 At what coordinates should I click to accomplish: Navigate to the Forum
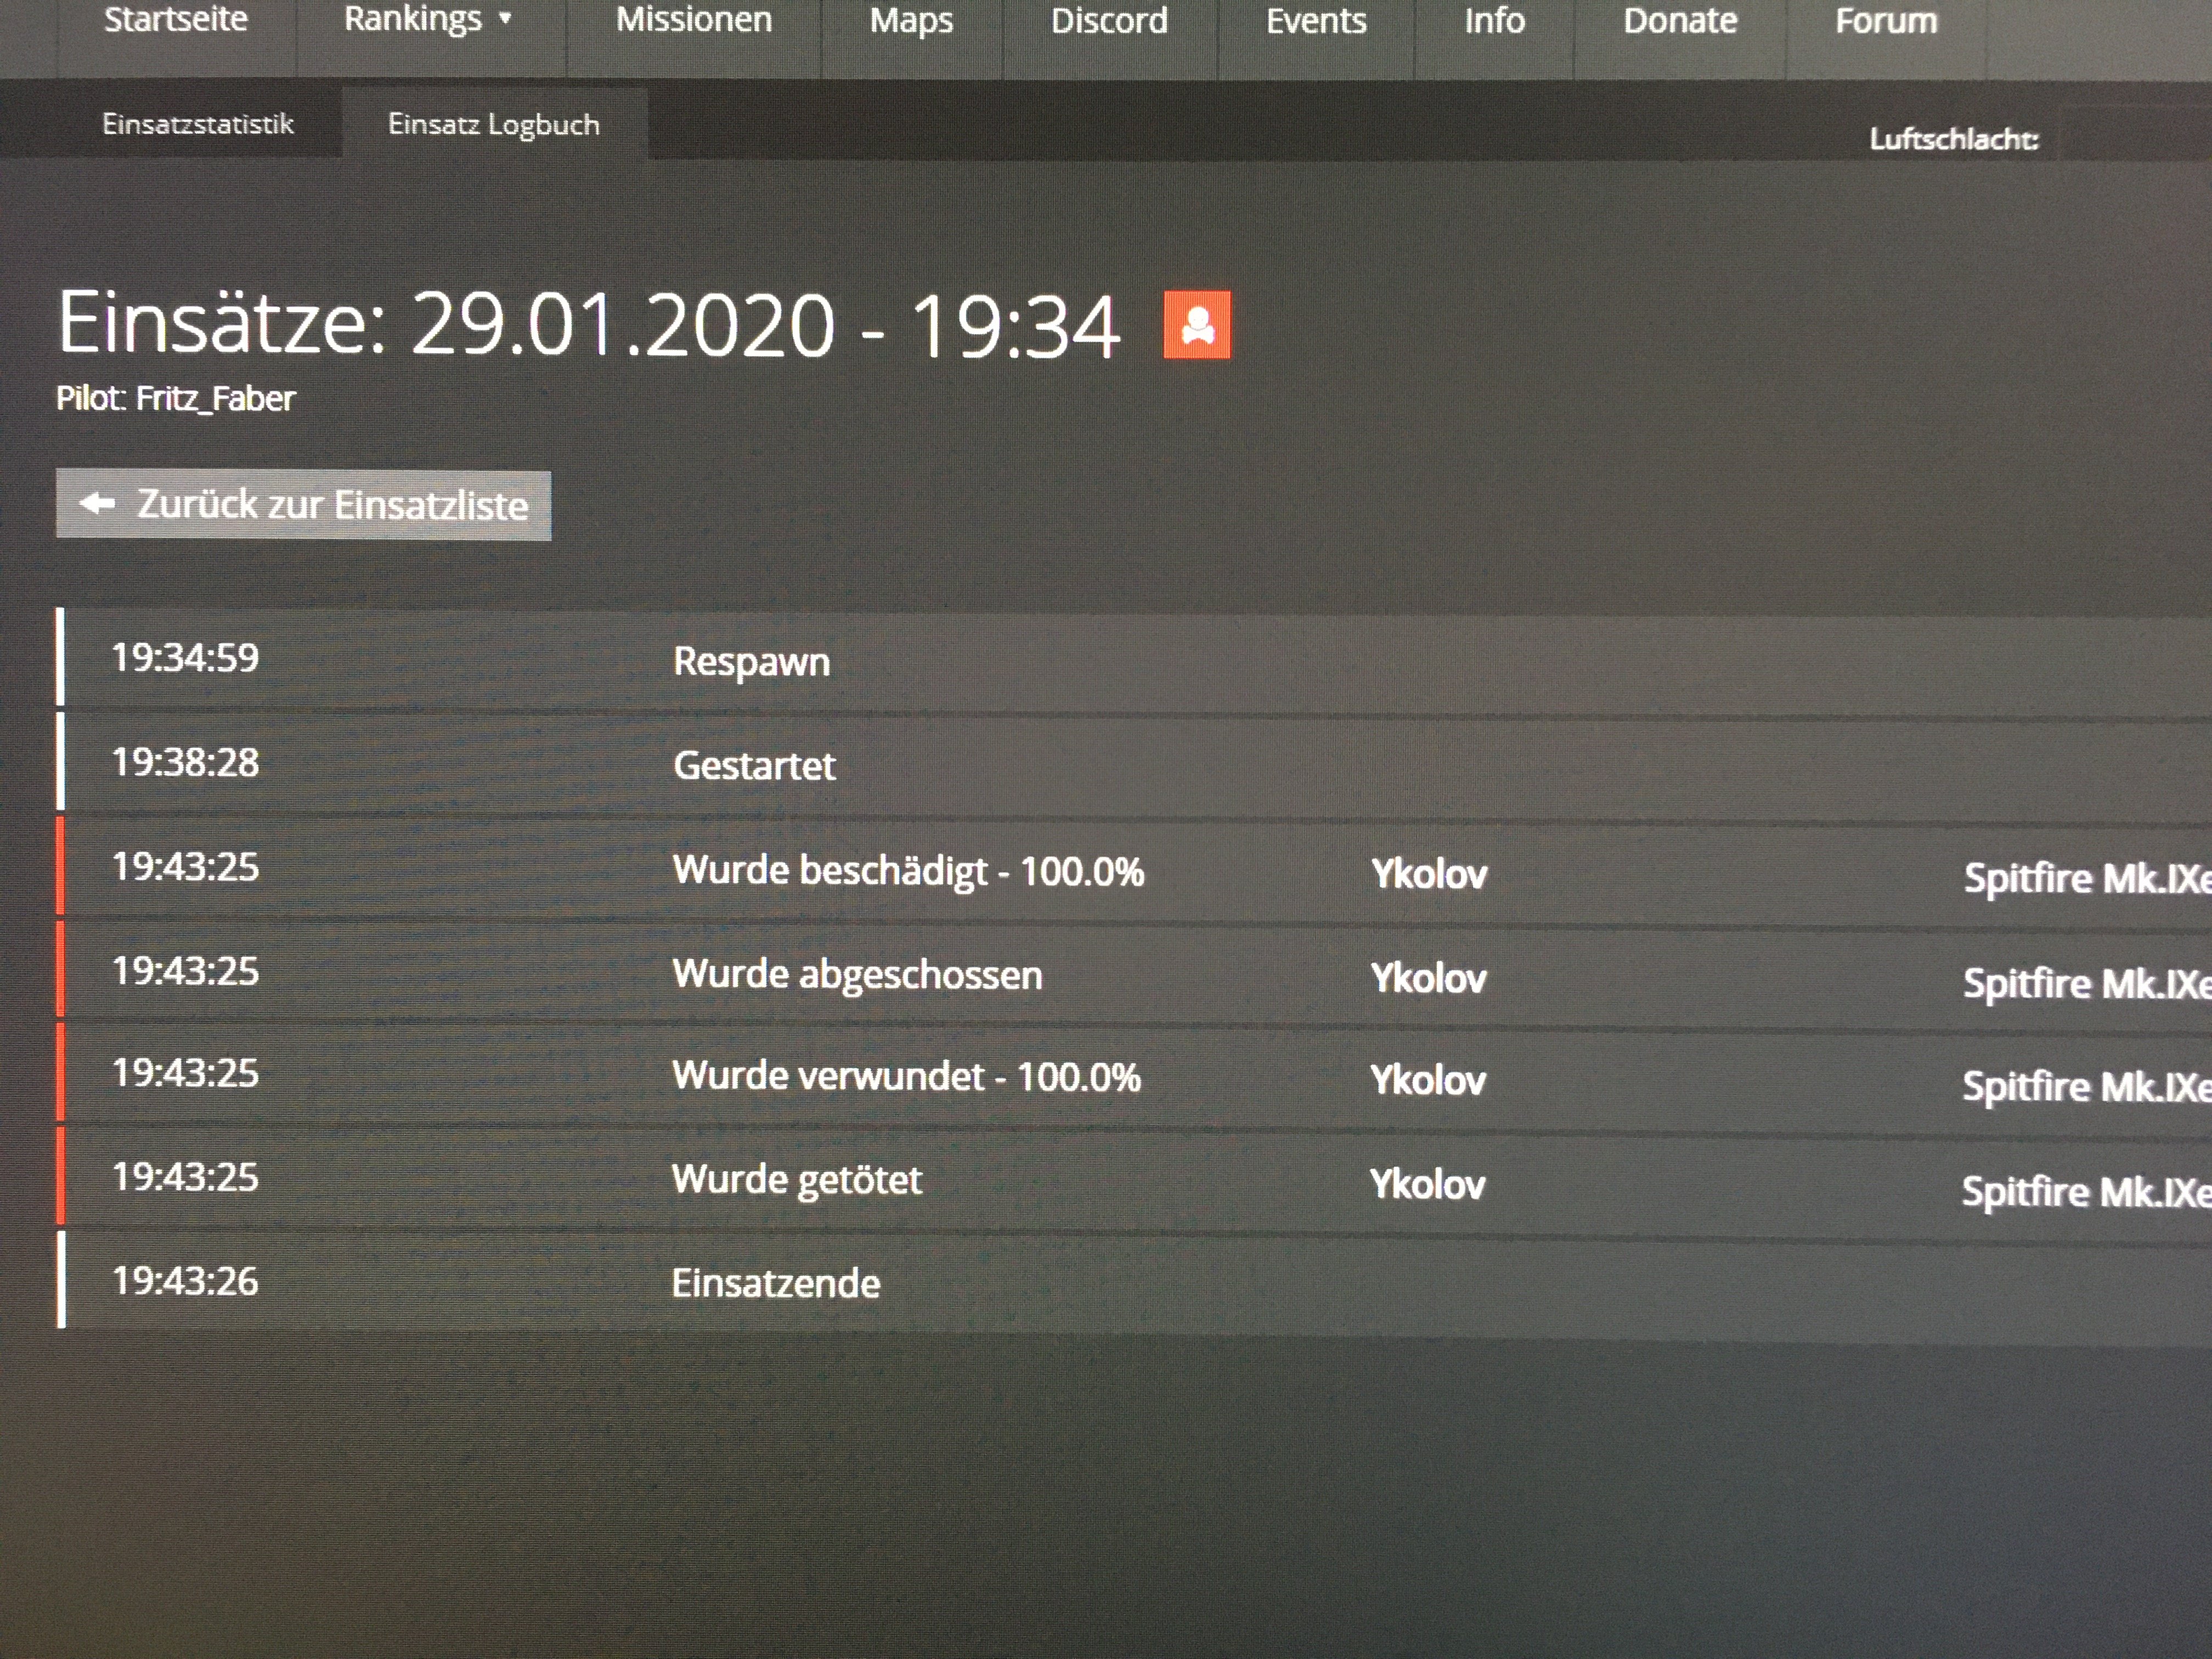click(1886, 21)
